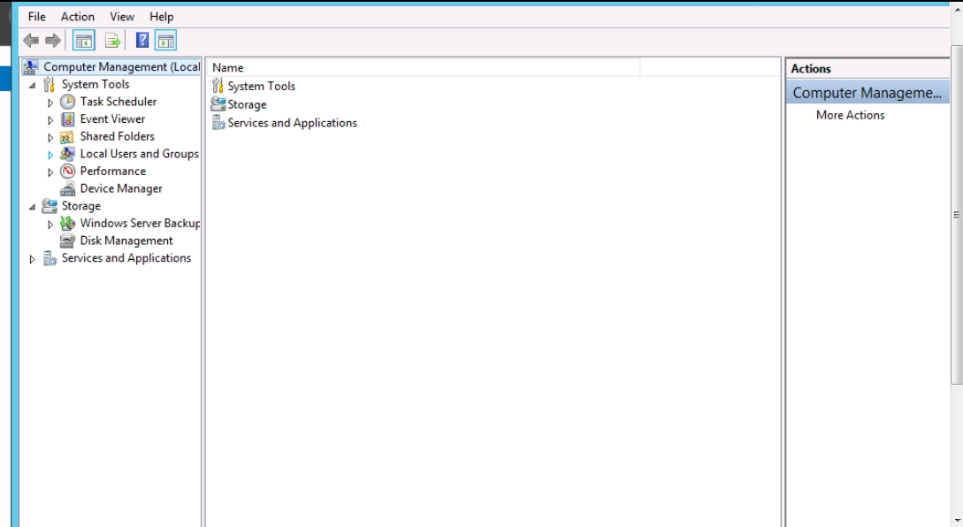
Task: Select Local Users and Groups label
Action: click(140, 154)
